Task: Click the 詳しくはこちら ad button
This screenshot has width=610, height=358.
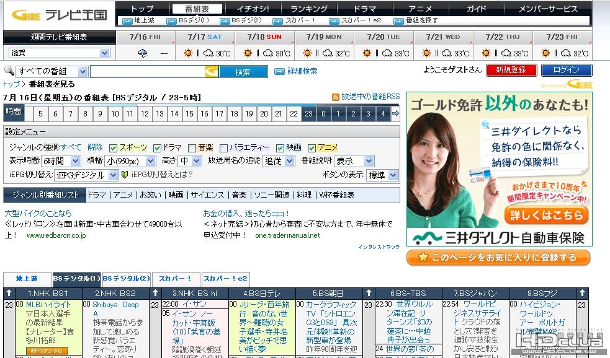Action: click(546, 215)
